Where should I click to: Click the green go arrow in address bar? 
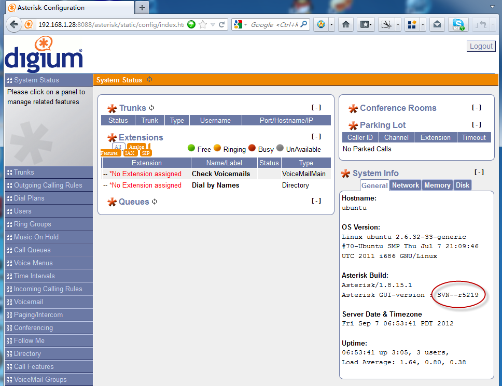(191, 24)
